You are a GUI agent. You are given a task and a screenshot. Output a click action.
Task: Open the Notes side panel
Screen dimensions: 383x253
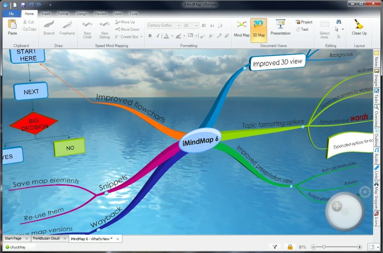376,59
